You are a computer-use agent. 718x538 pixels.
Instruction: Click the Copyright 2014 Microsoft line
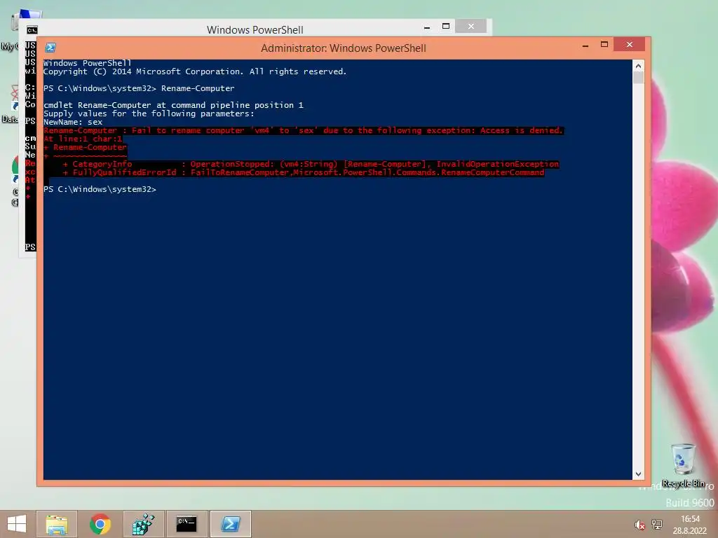[195, 72]
